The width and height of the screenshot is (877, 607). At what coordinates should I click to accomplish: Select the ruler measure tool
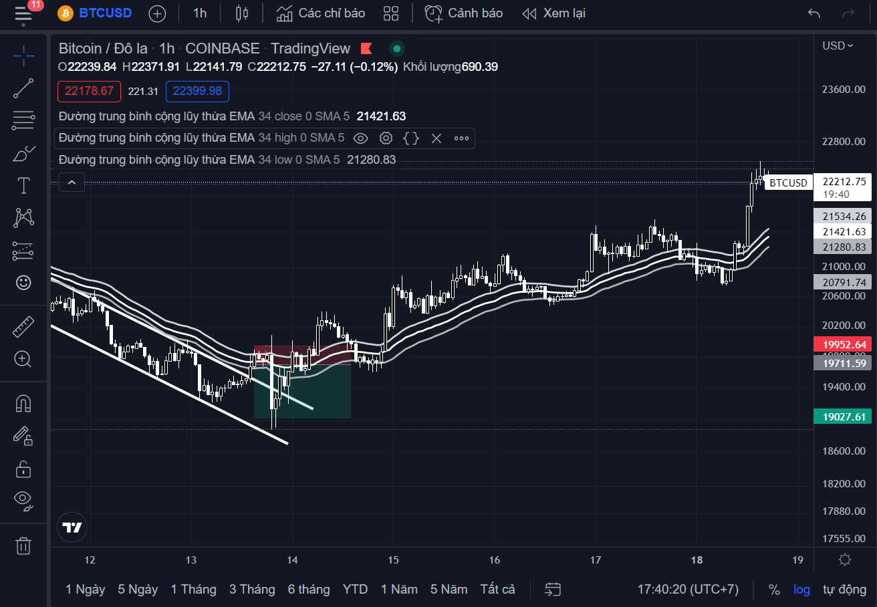[23, 326]
